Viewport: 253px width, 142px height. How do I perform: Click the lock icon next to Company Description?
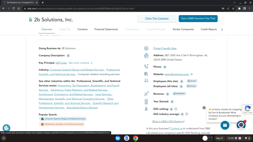pyautogui.click(x=68, y=56)
